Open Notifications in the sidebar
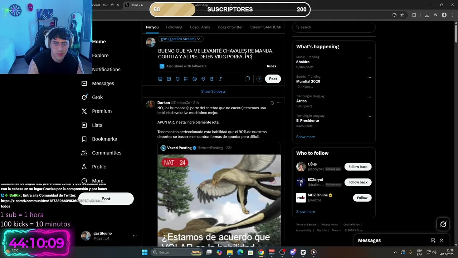 click(x=106, y=70)
